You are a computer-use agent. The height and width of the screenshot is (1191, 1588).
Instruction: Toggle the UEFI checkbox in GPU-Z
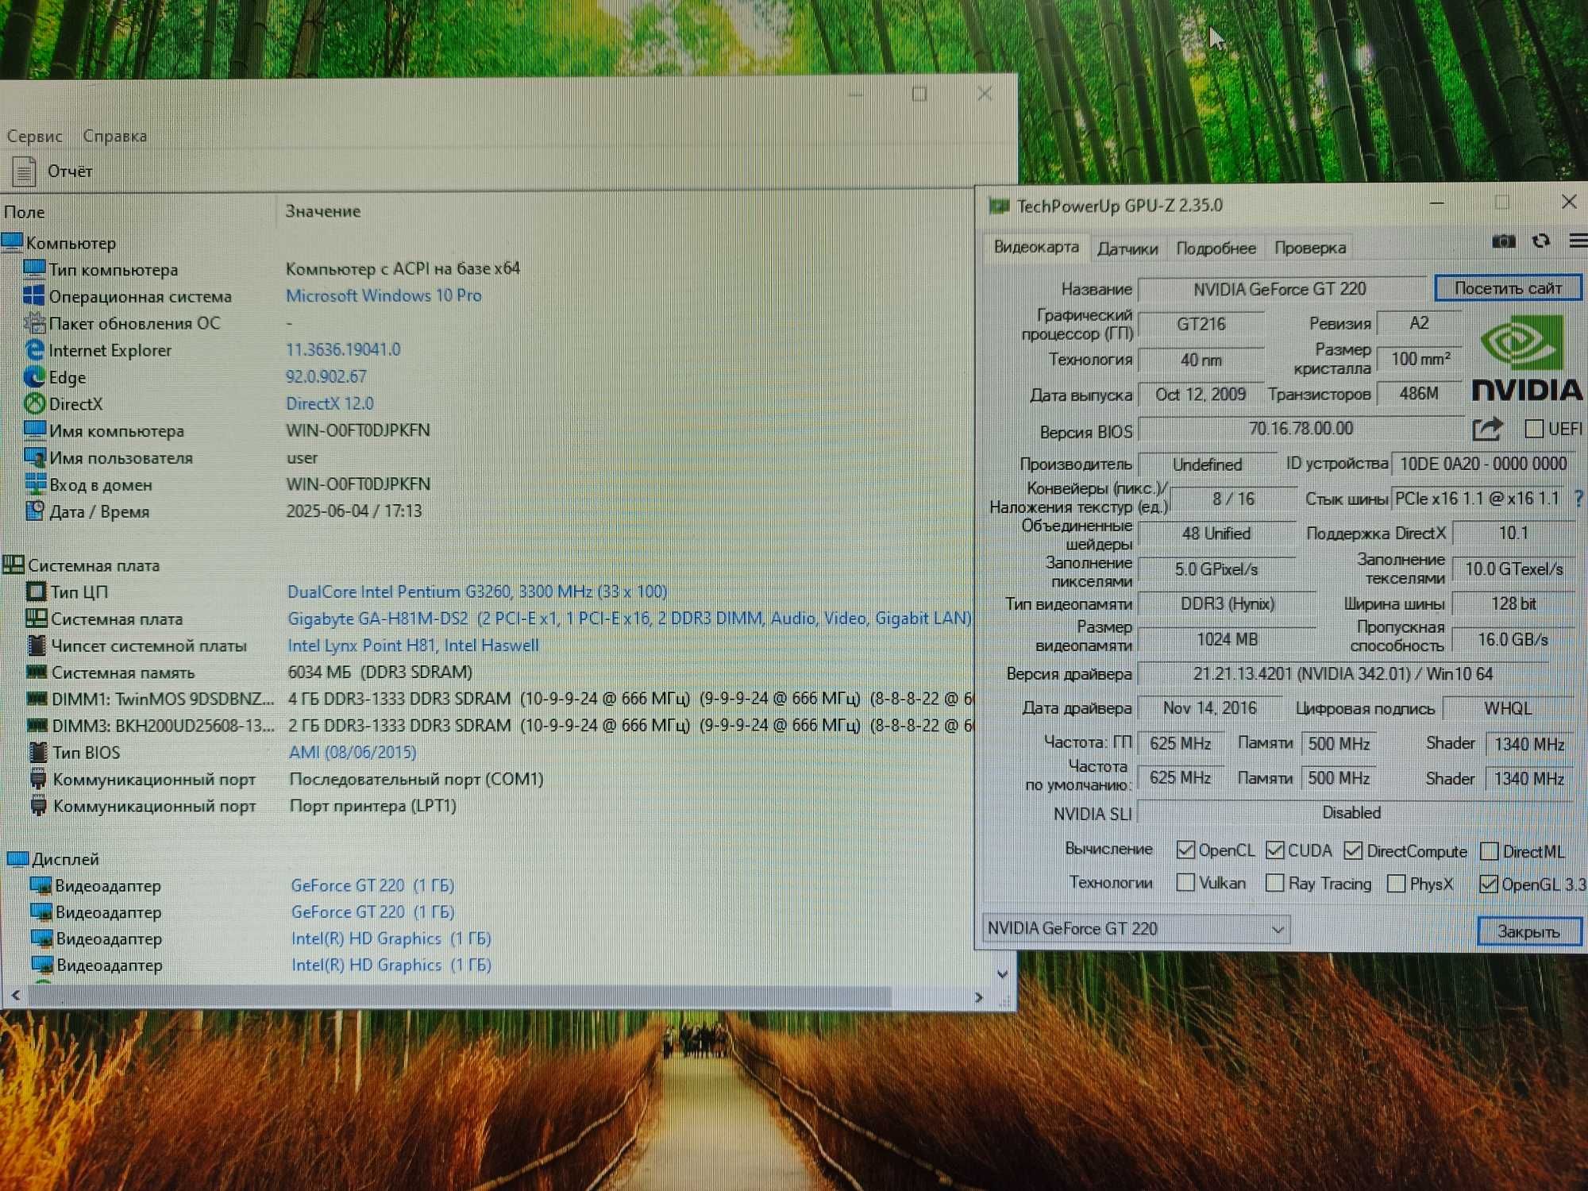[1534, 430]
